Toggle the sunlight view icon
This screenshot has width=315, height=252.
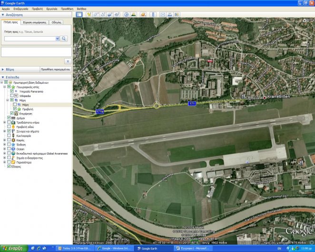click(x=133, y=14)
